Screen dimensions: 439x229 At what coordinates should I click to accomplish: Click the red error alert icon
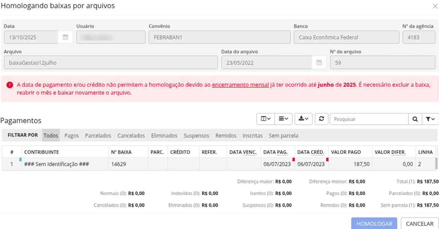point(10,85)
